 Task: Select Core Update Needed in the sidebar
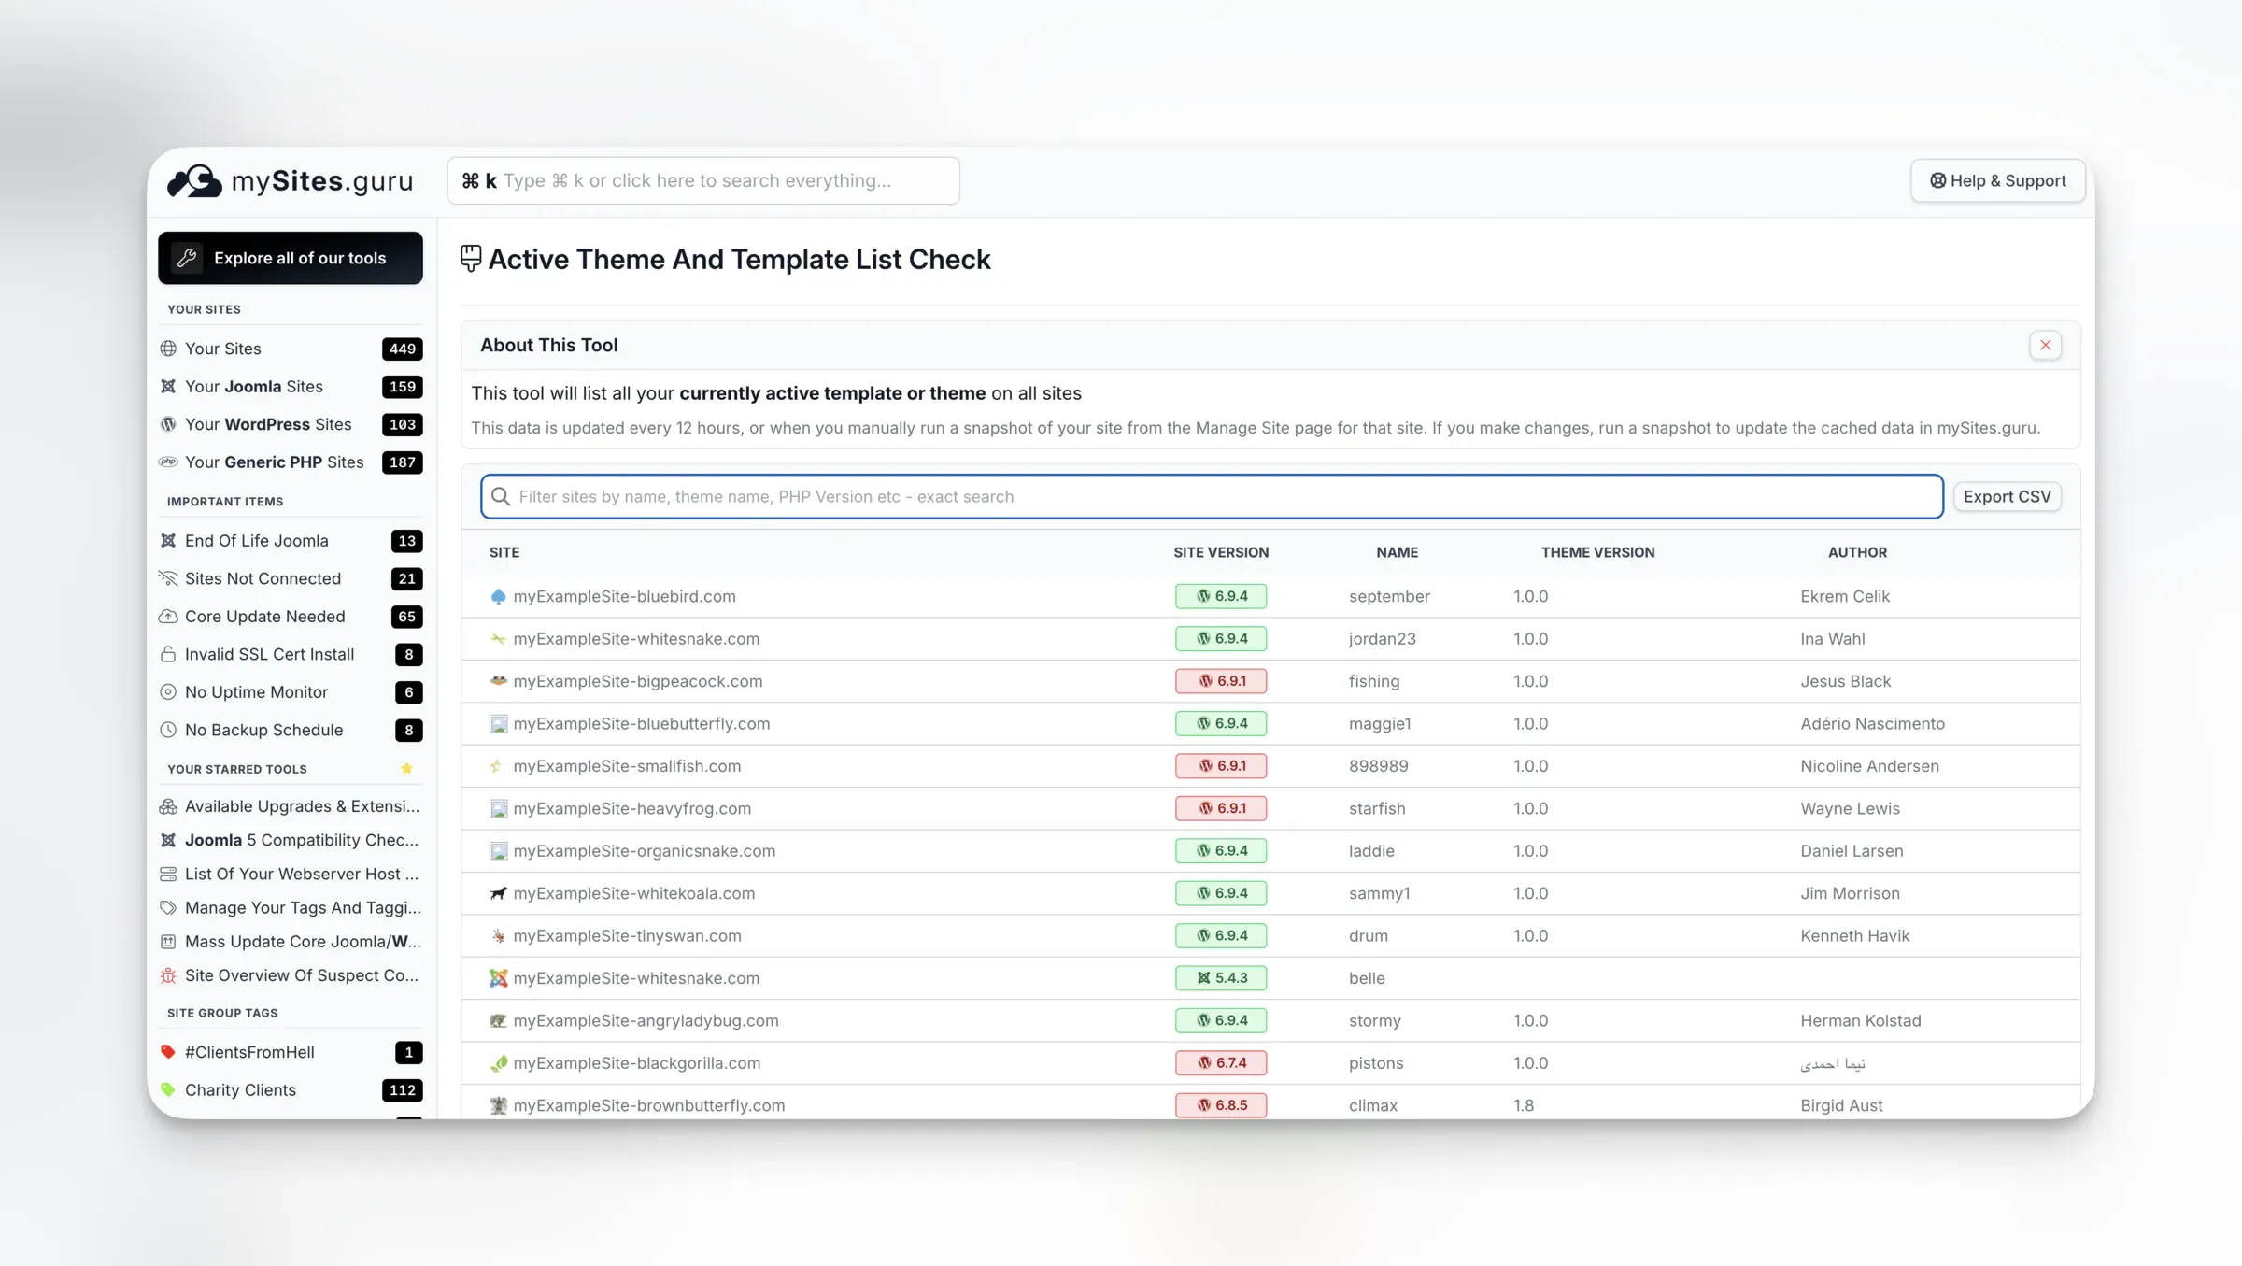264,616
